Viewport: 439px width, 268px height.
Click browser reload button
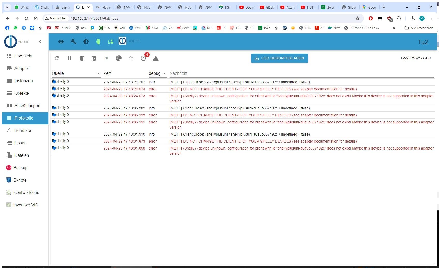pyautogui.click(x=26, y=18)
